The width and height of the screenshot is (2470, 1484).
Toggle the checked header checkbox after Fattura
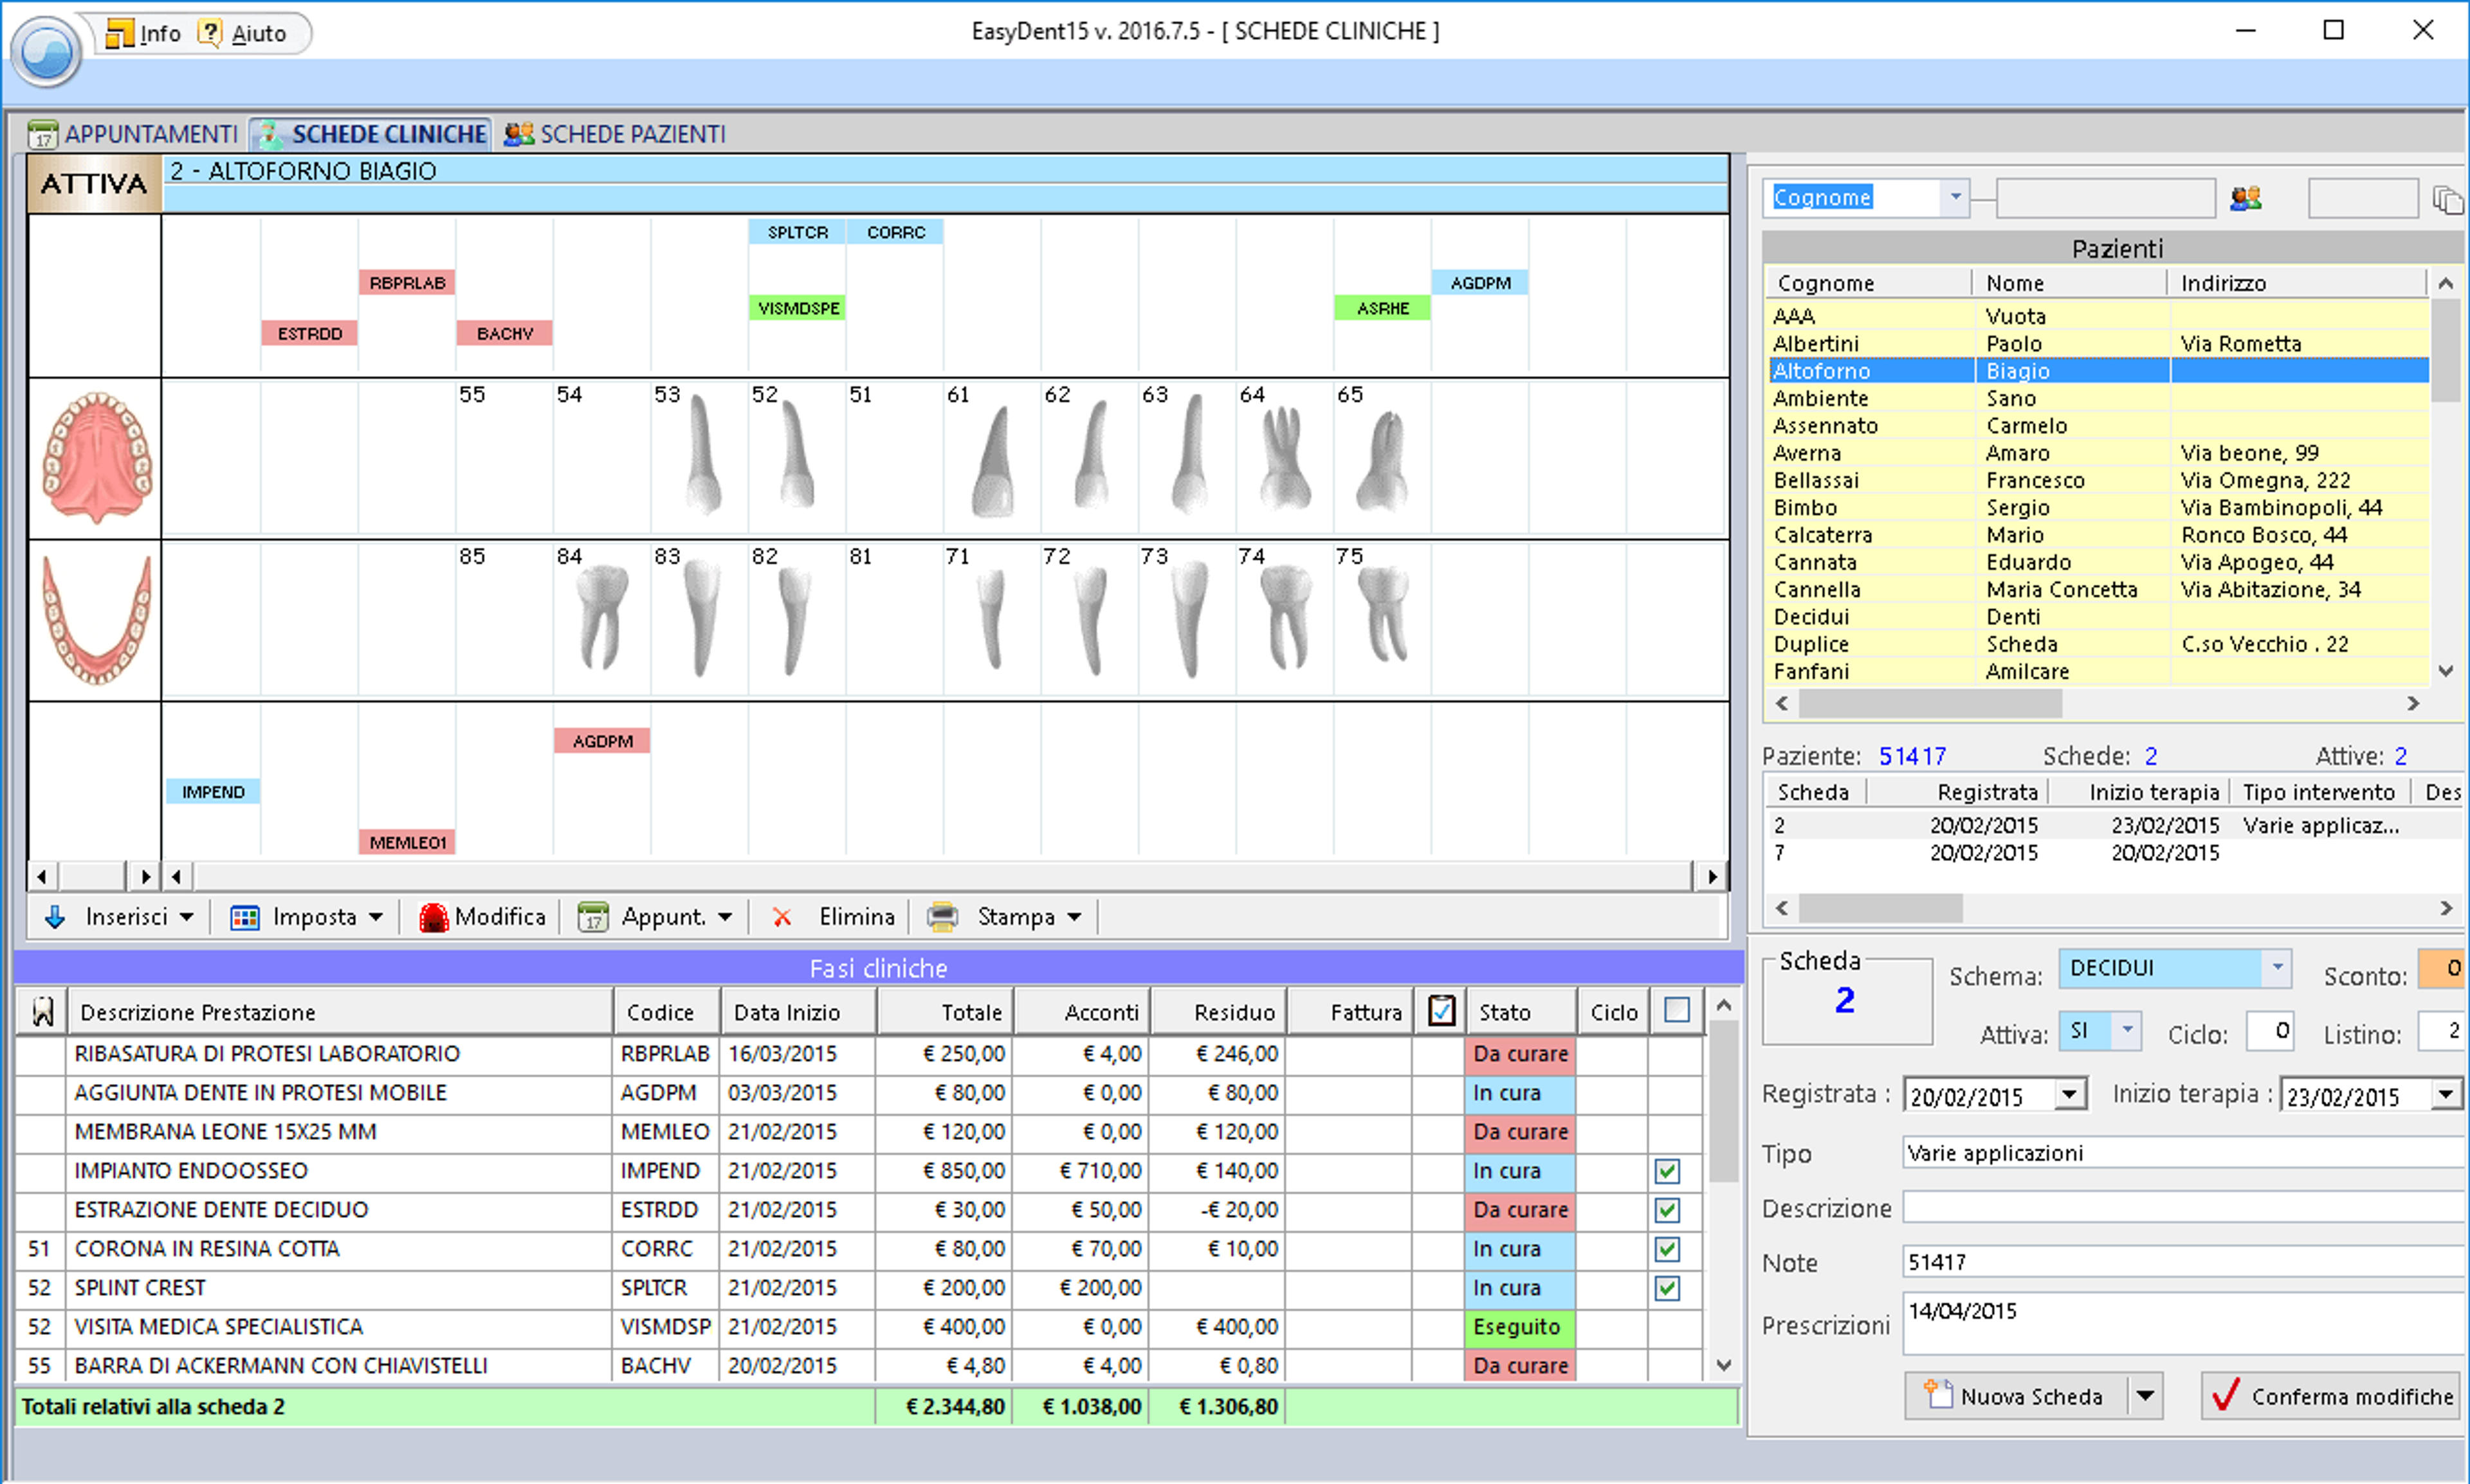[x=1441, y=1011]
